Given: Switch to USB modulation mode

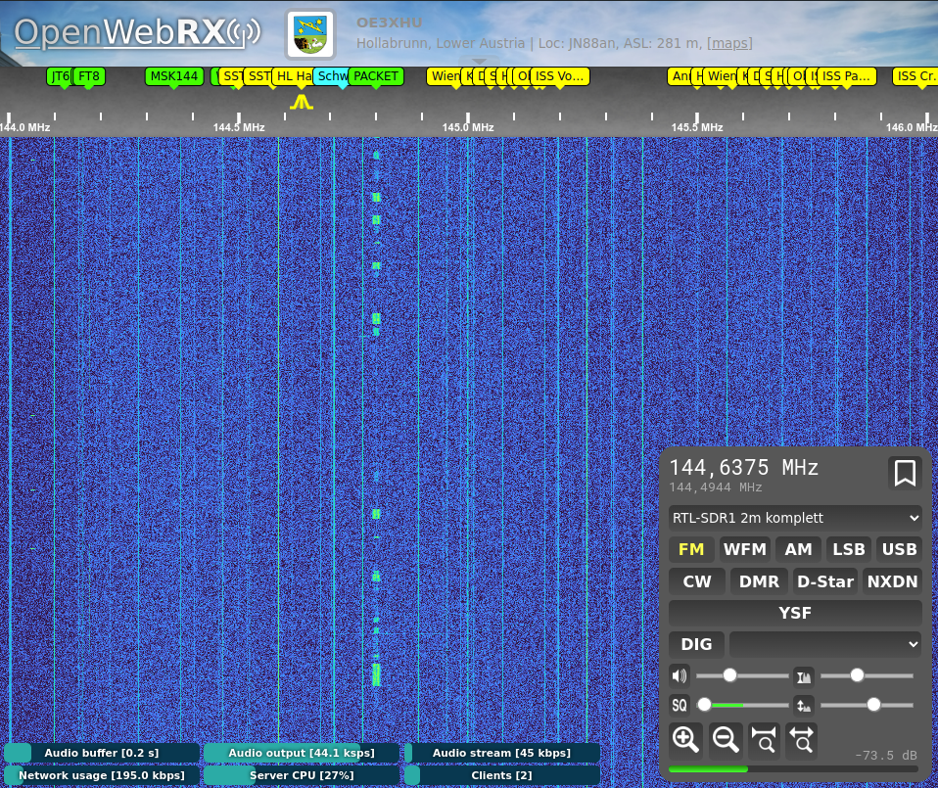Looking at the screenshot, I should (899, 549).
